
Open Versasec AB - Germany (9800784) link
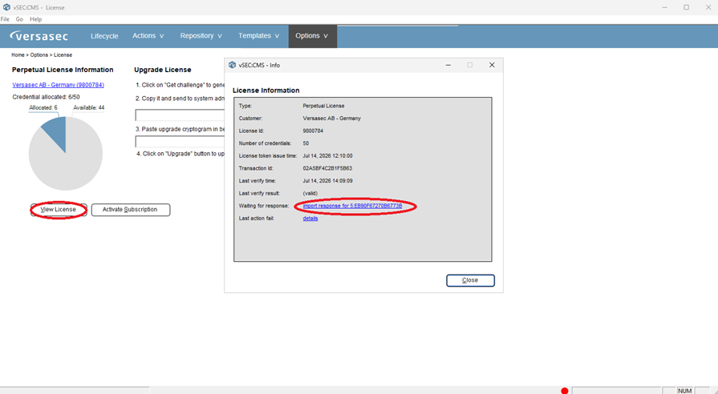click(58, 85)
